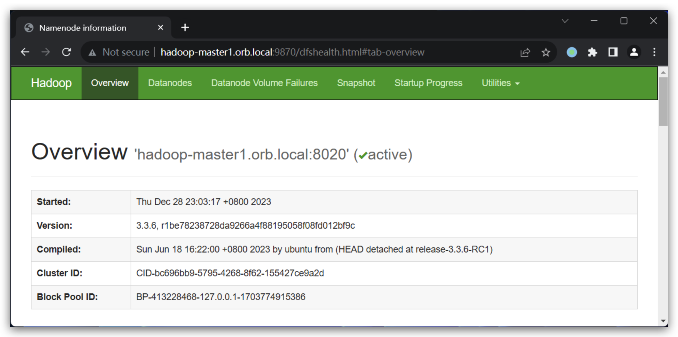Click the scrollbar down arrow

(x=663, y=321)
